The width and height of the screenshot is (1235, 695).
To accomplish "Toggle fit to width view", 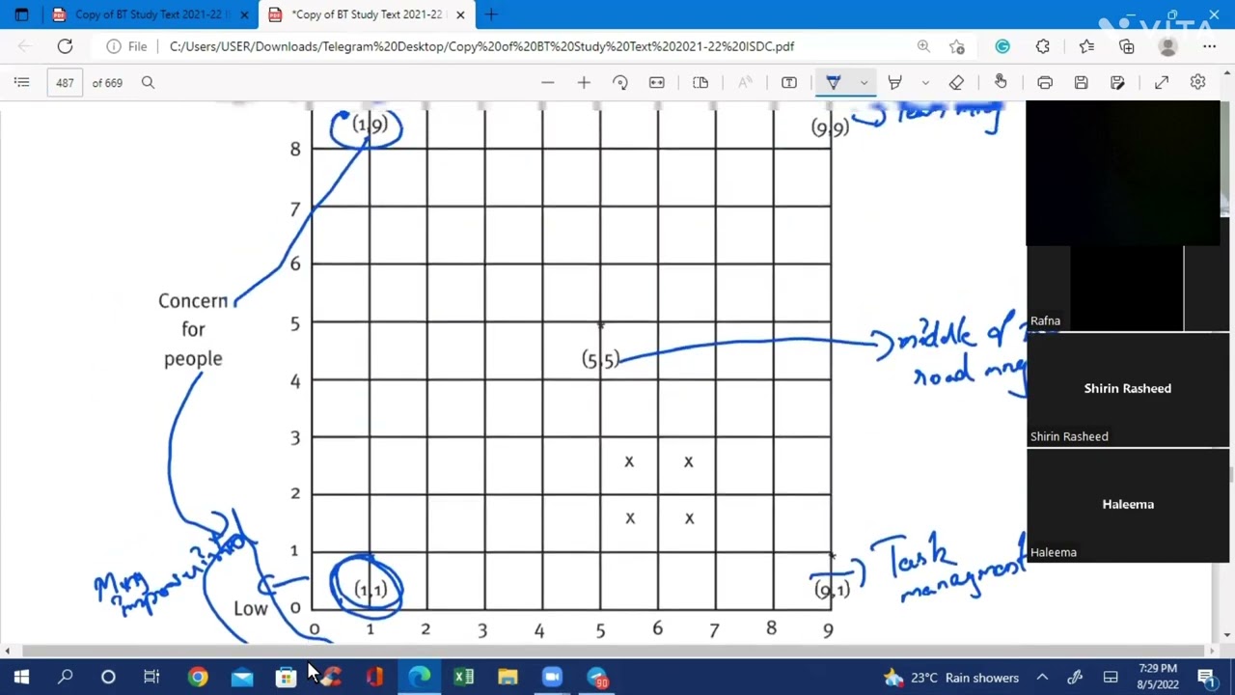I will 657,83.
